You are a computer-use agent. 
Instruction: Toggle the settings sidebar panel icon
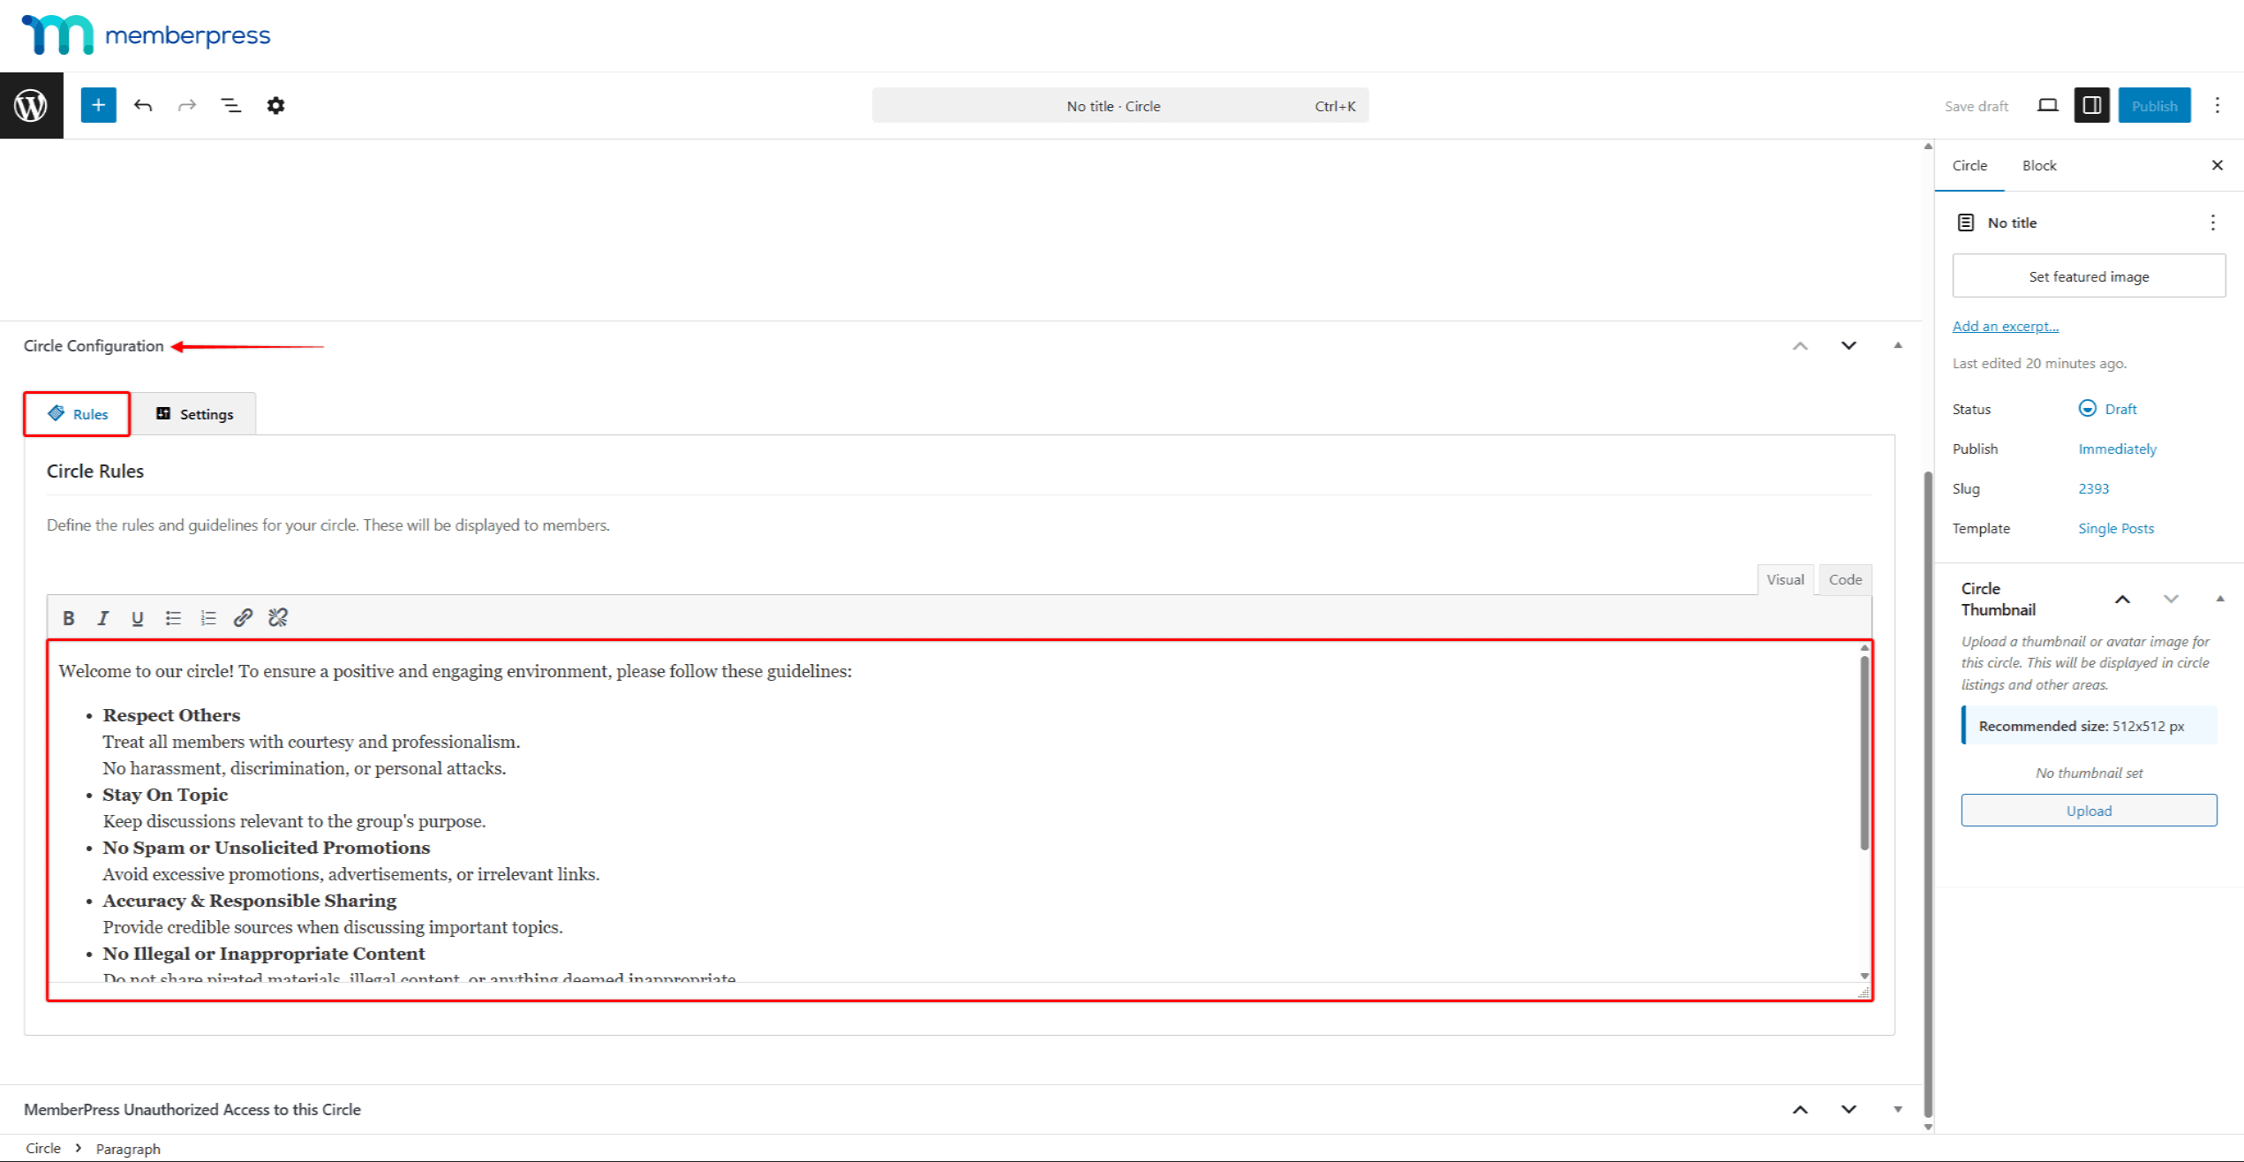(2091, 105)
